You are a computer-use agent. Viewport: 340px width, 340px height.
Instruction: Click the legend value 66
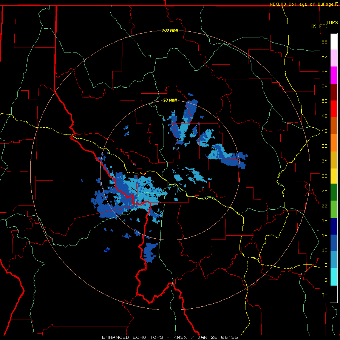click(x=325, y=42)
